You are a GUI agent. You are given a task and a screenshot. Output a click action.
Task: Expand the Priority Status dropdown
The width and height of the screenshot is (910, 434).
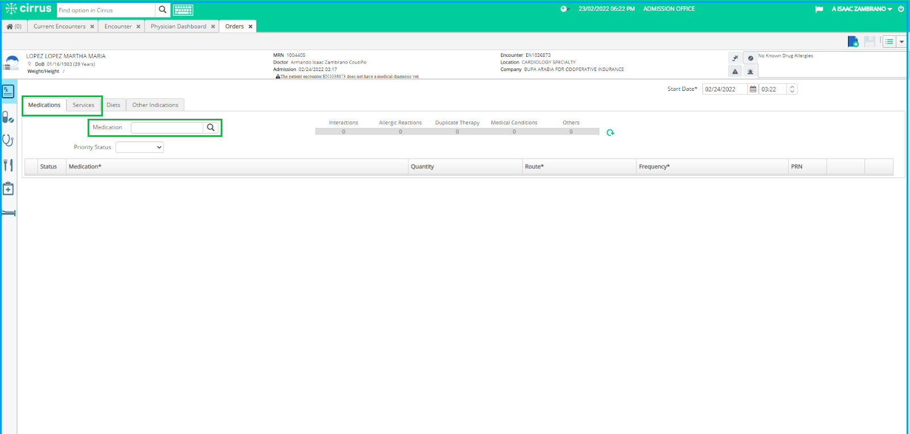click(x=139, y=147)
